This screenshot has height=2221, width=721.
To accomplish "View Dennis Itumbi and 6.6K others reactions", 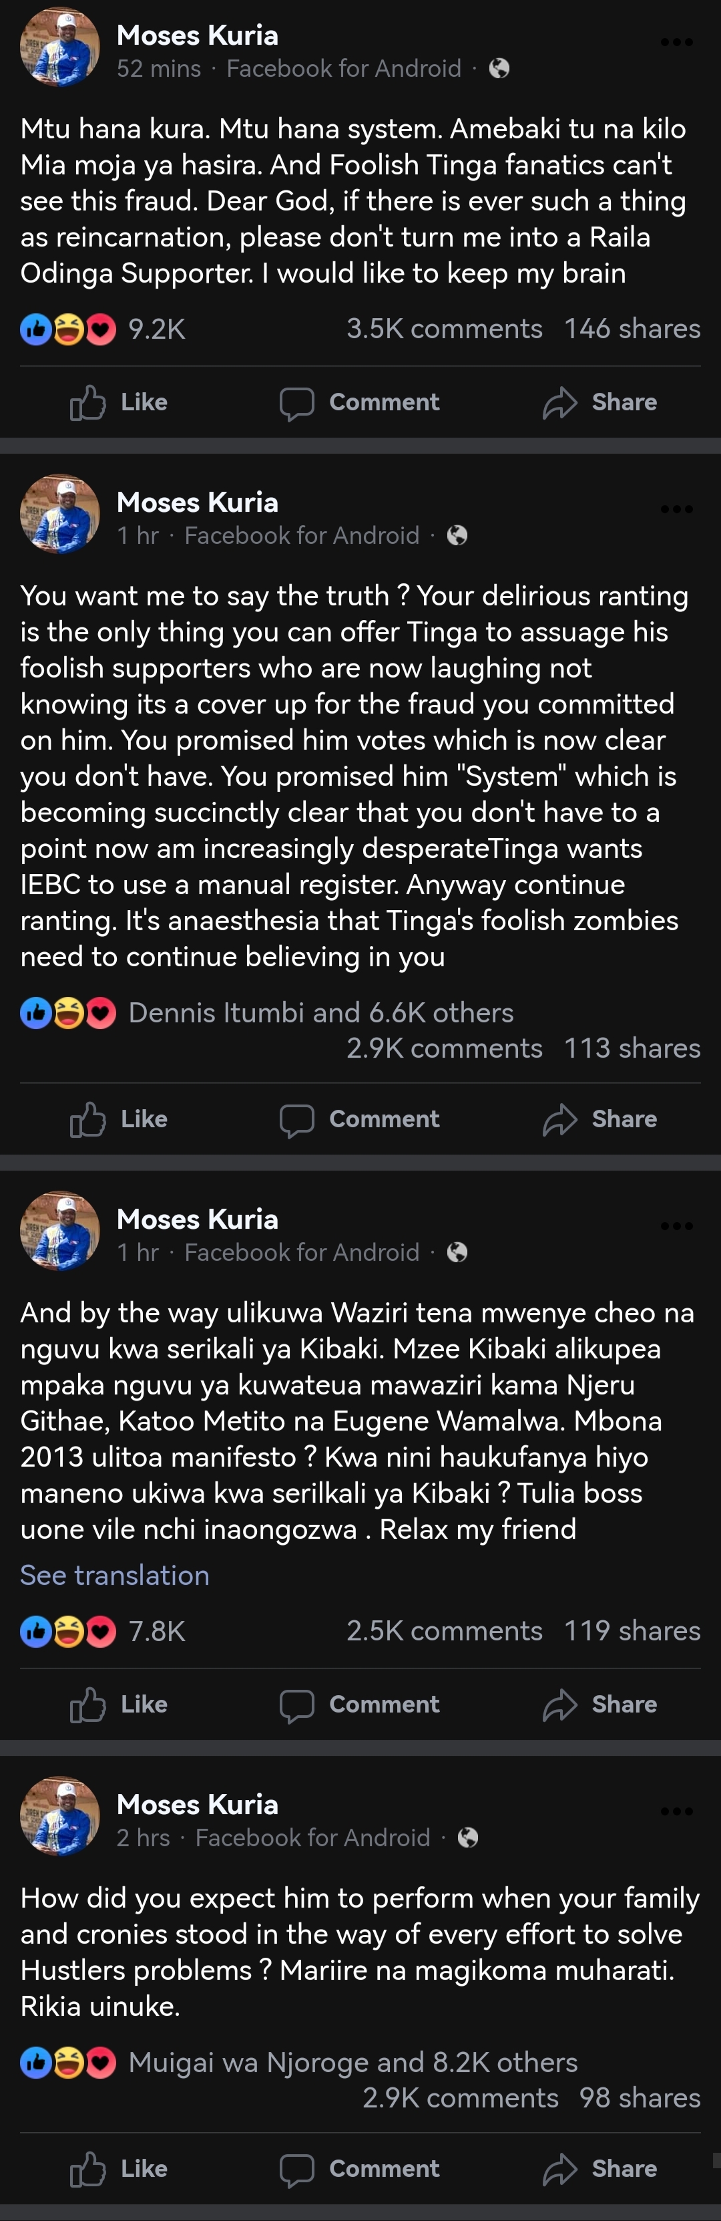I will click(x=320, y=1012).
